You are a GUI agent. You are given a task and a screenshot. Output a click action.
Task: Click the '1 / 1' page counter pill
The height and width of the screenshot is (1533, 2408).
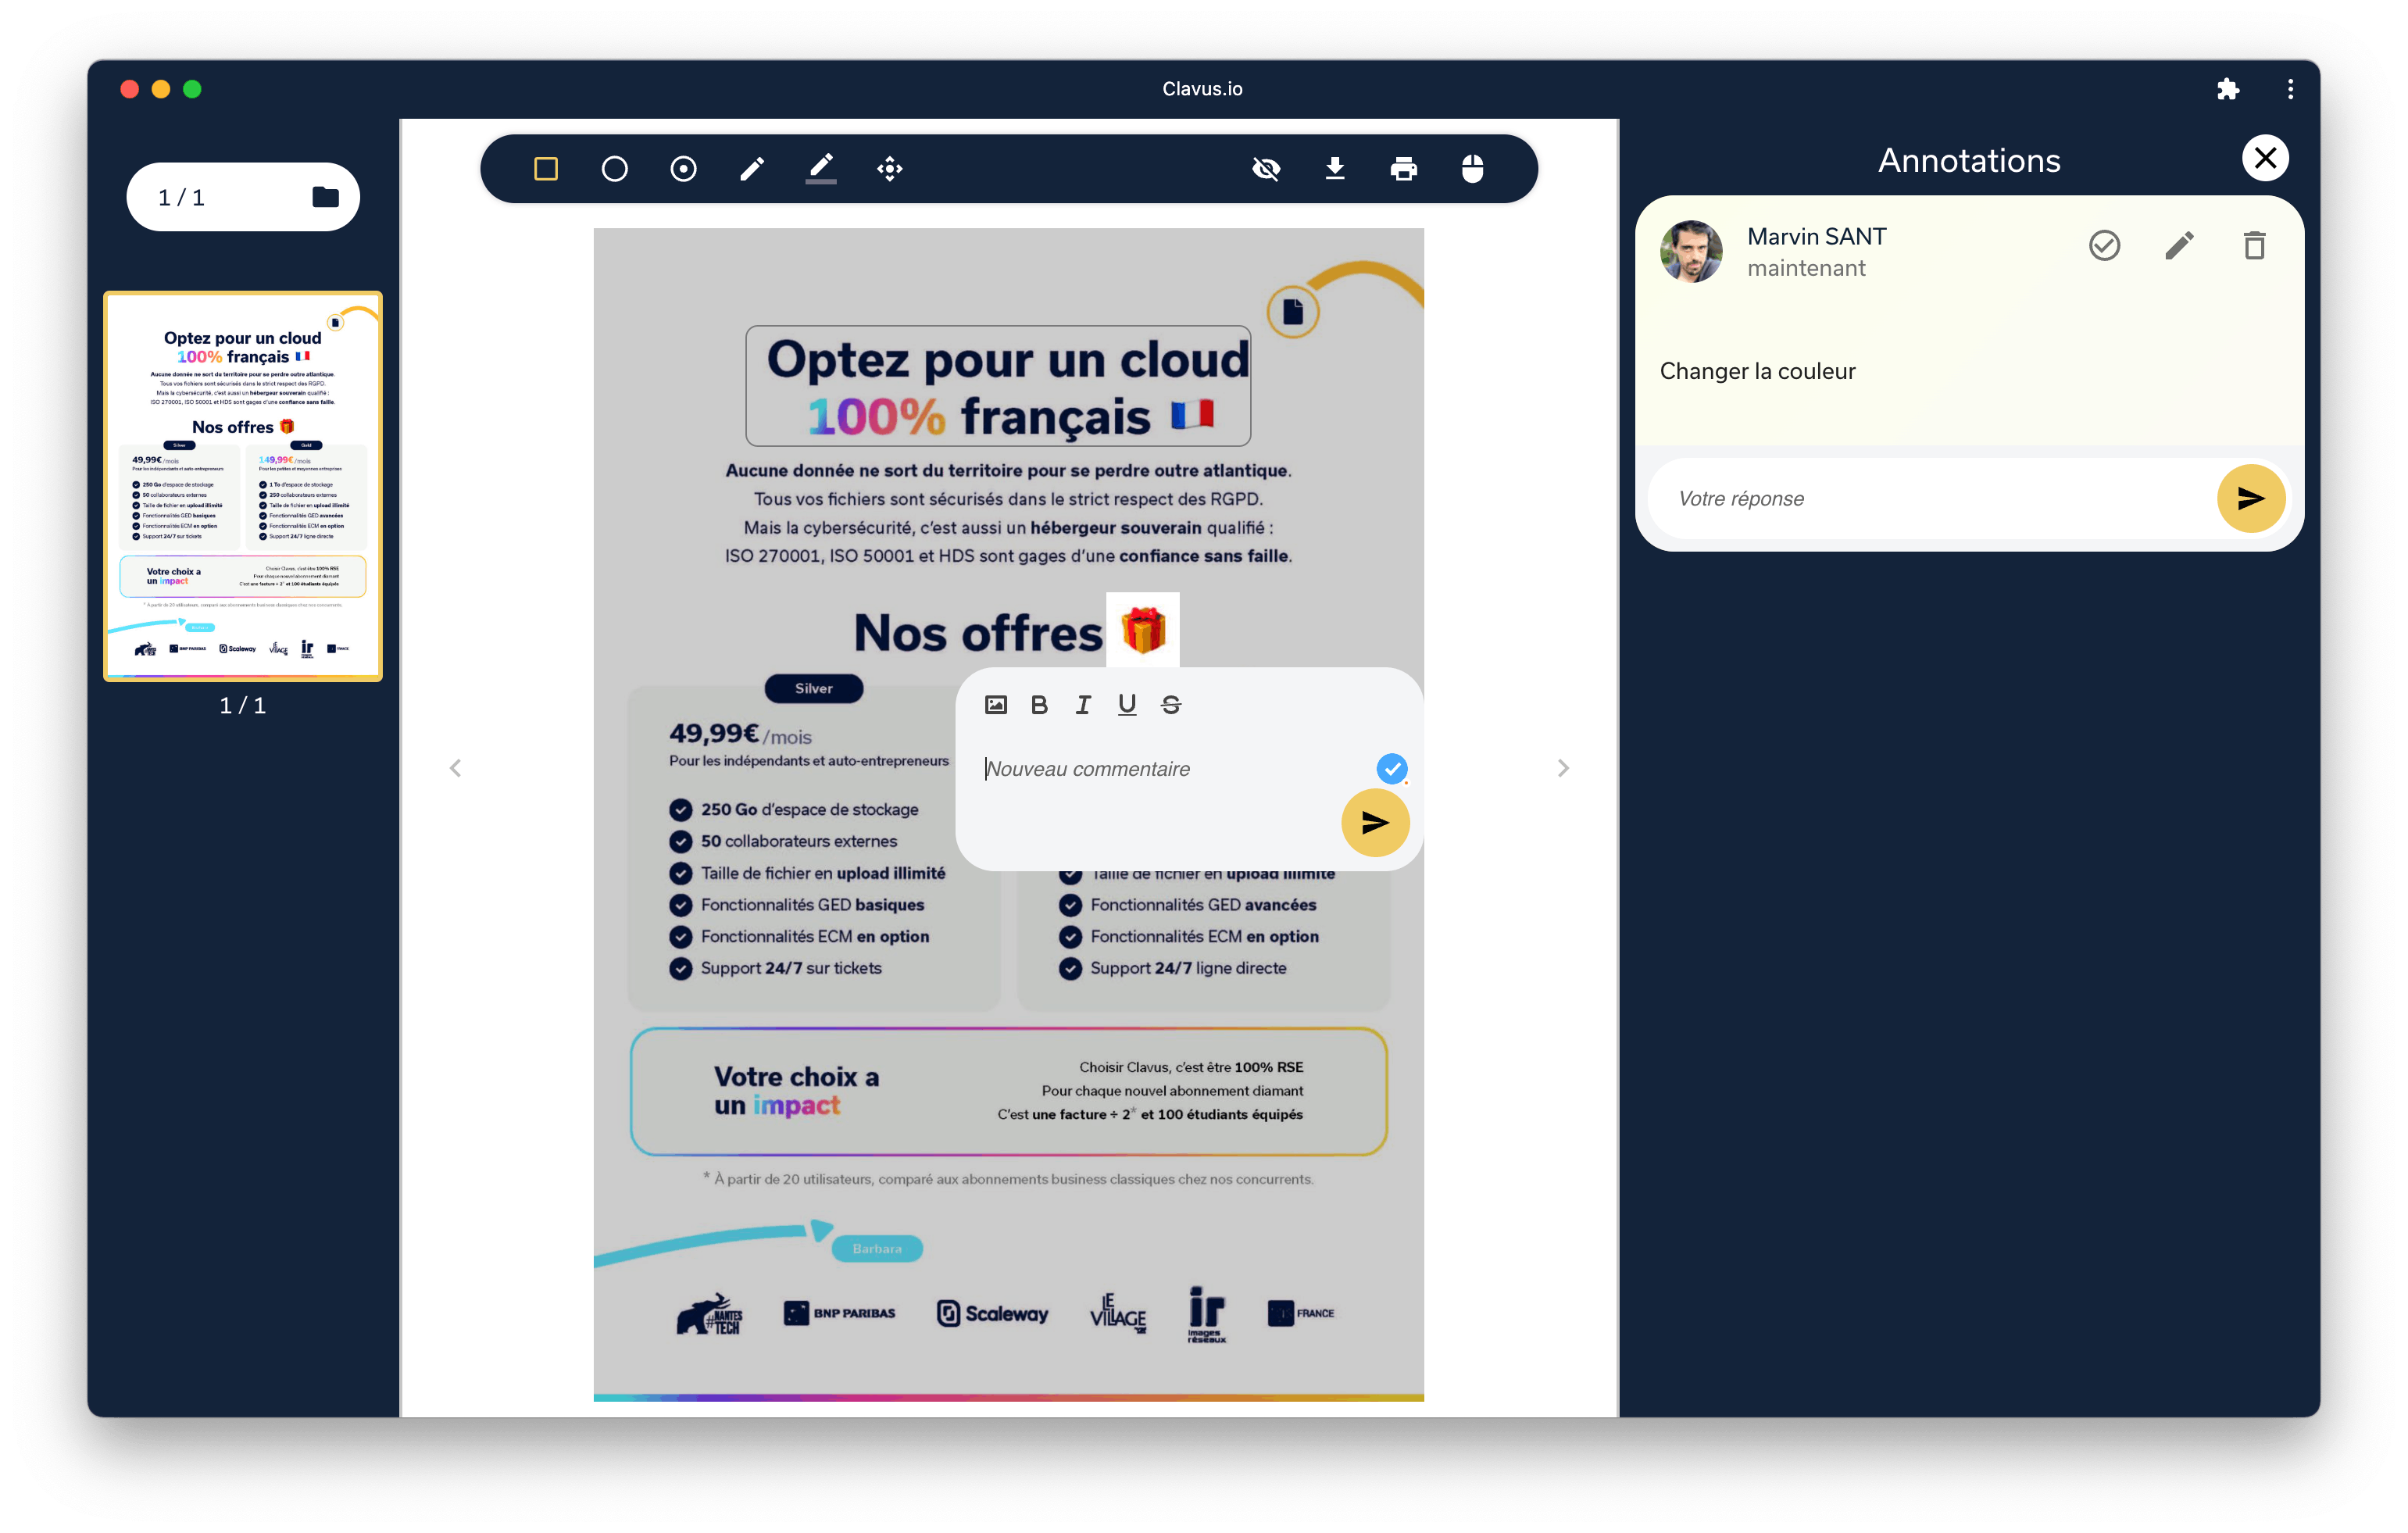click(243, 197)
